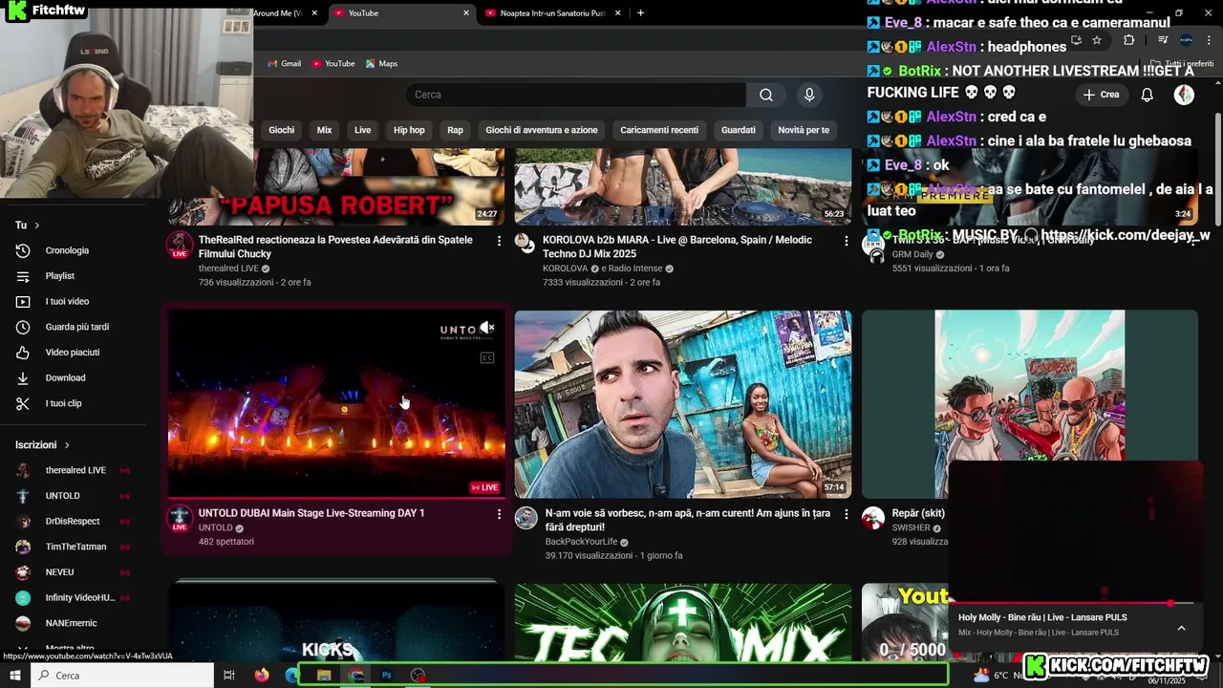
Task: Open UNTOLD DUBAI Main Stage video title
Action: [x=311, y=513]
